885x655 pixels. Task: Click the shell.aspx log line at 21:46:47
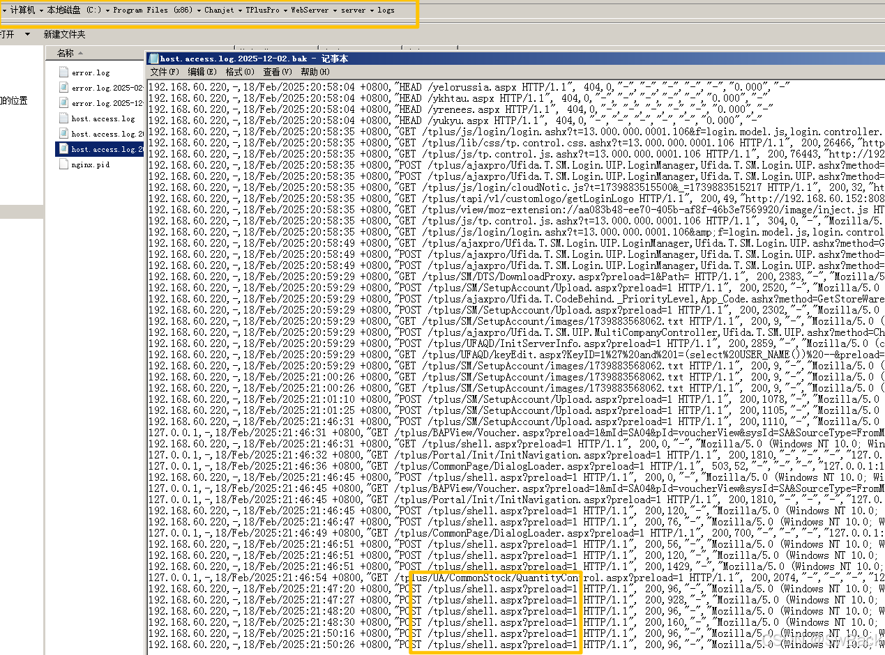click(x=517, y=521)
